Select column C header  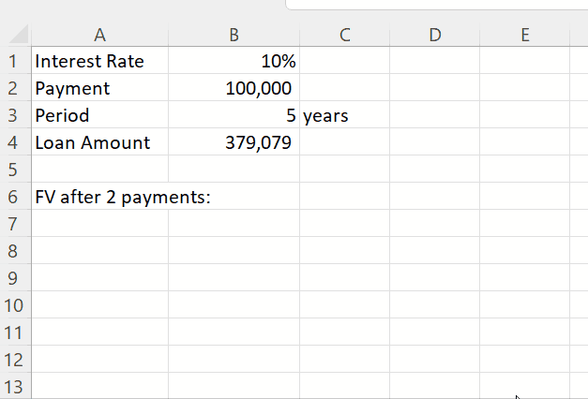344,36
